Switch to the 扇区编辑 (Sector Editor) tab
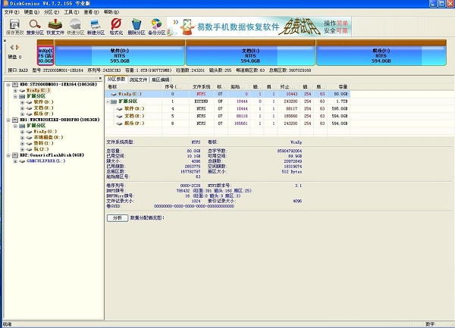 click(162, 79)
